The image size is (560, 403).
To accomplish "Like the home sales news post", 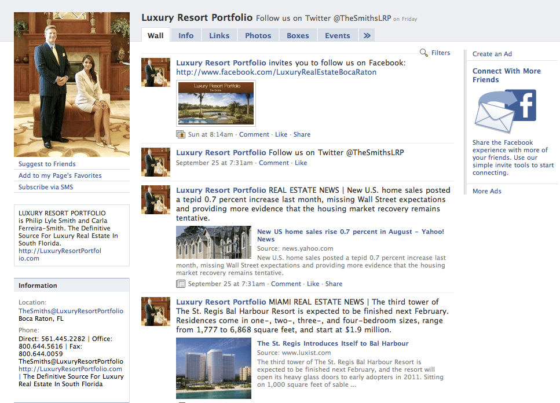I will click(x=313, y=284).
